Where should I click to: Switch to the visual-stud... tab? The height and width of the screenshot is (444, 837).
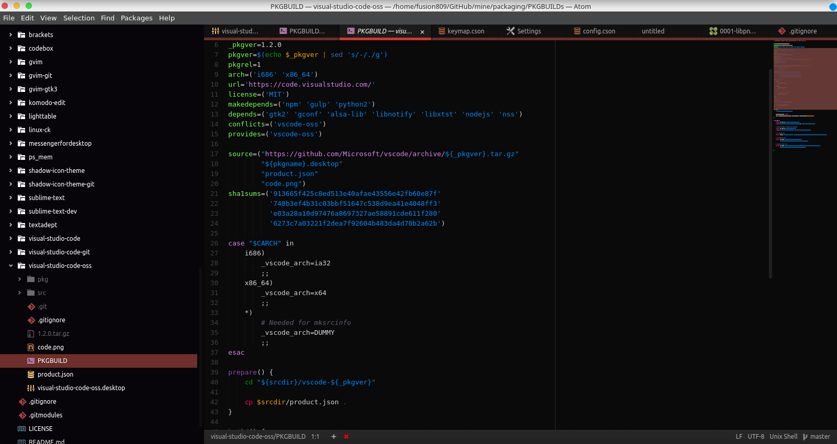pos(238,31)
